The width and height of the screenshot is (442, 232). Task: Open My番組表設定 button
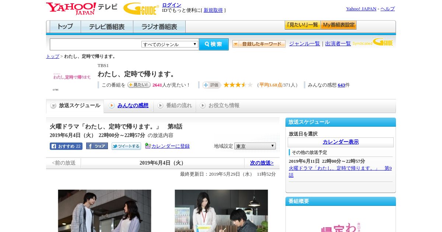[338, 25]
